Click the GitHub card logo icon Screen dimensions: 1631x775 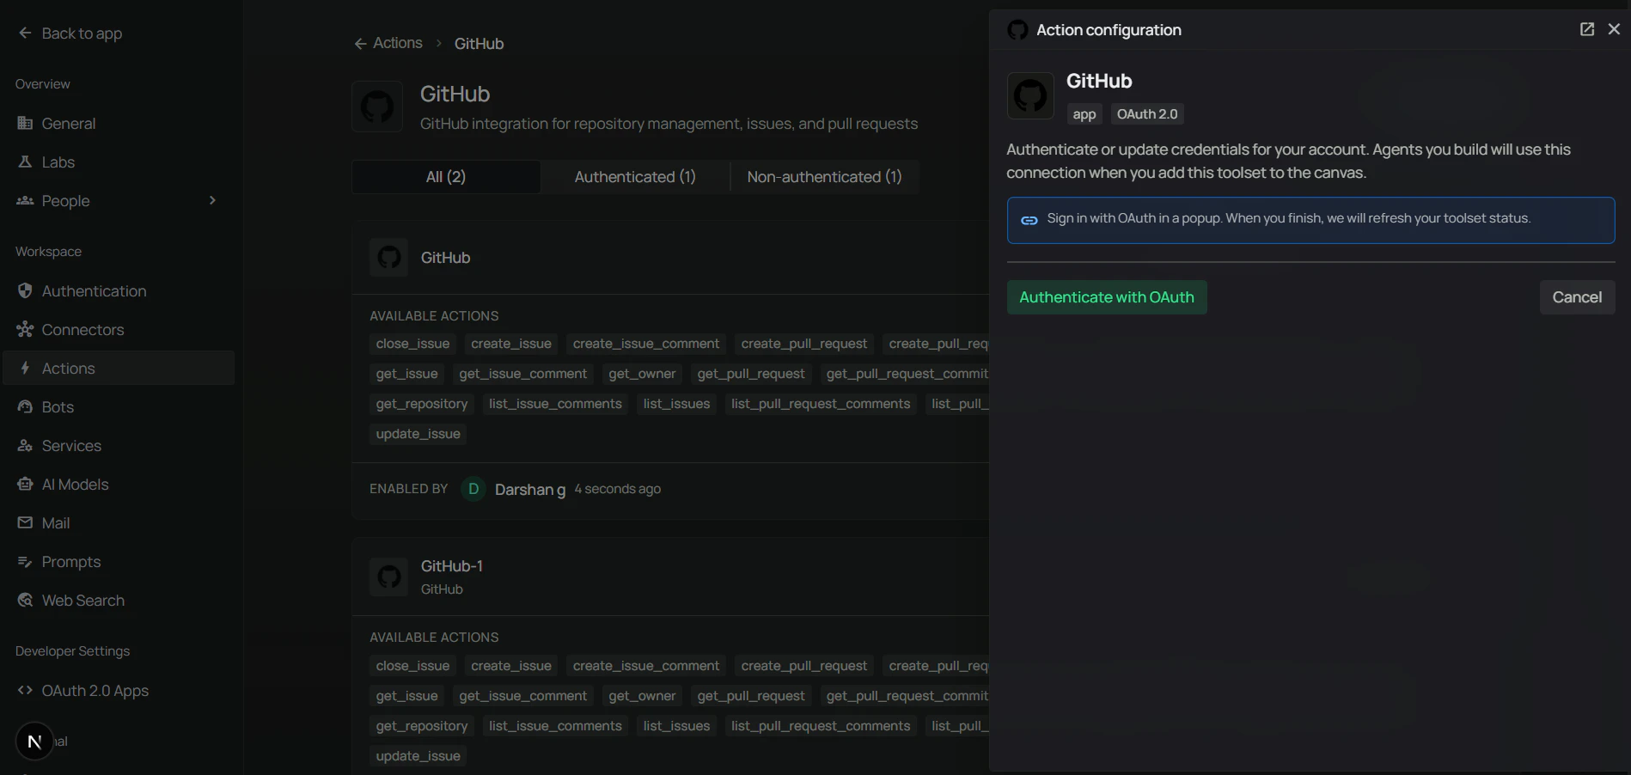pos(388,257)
